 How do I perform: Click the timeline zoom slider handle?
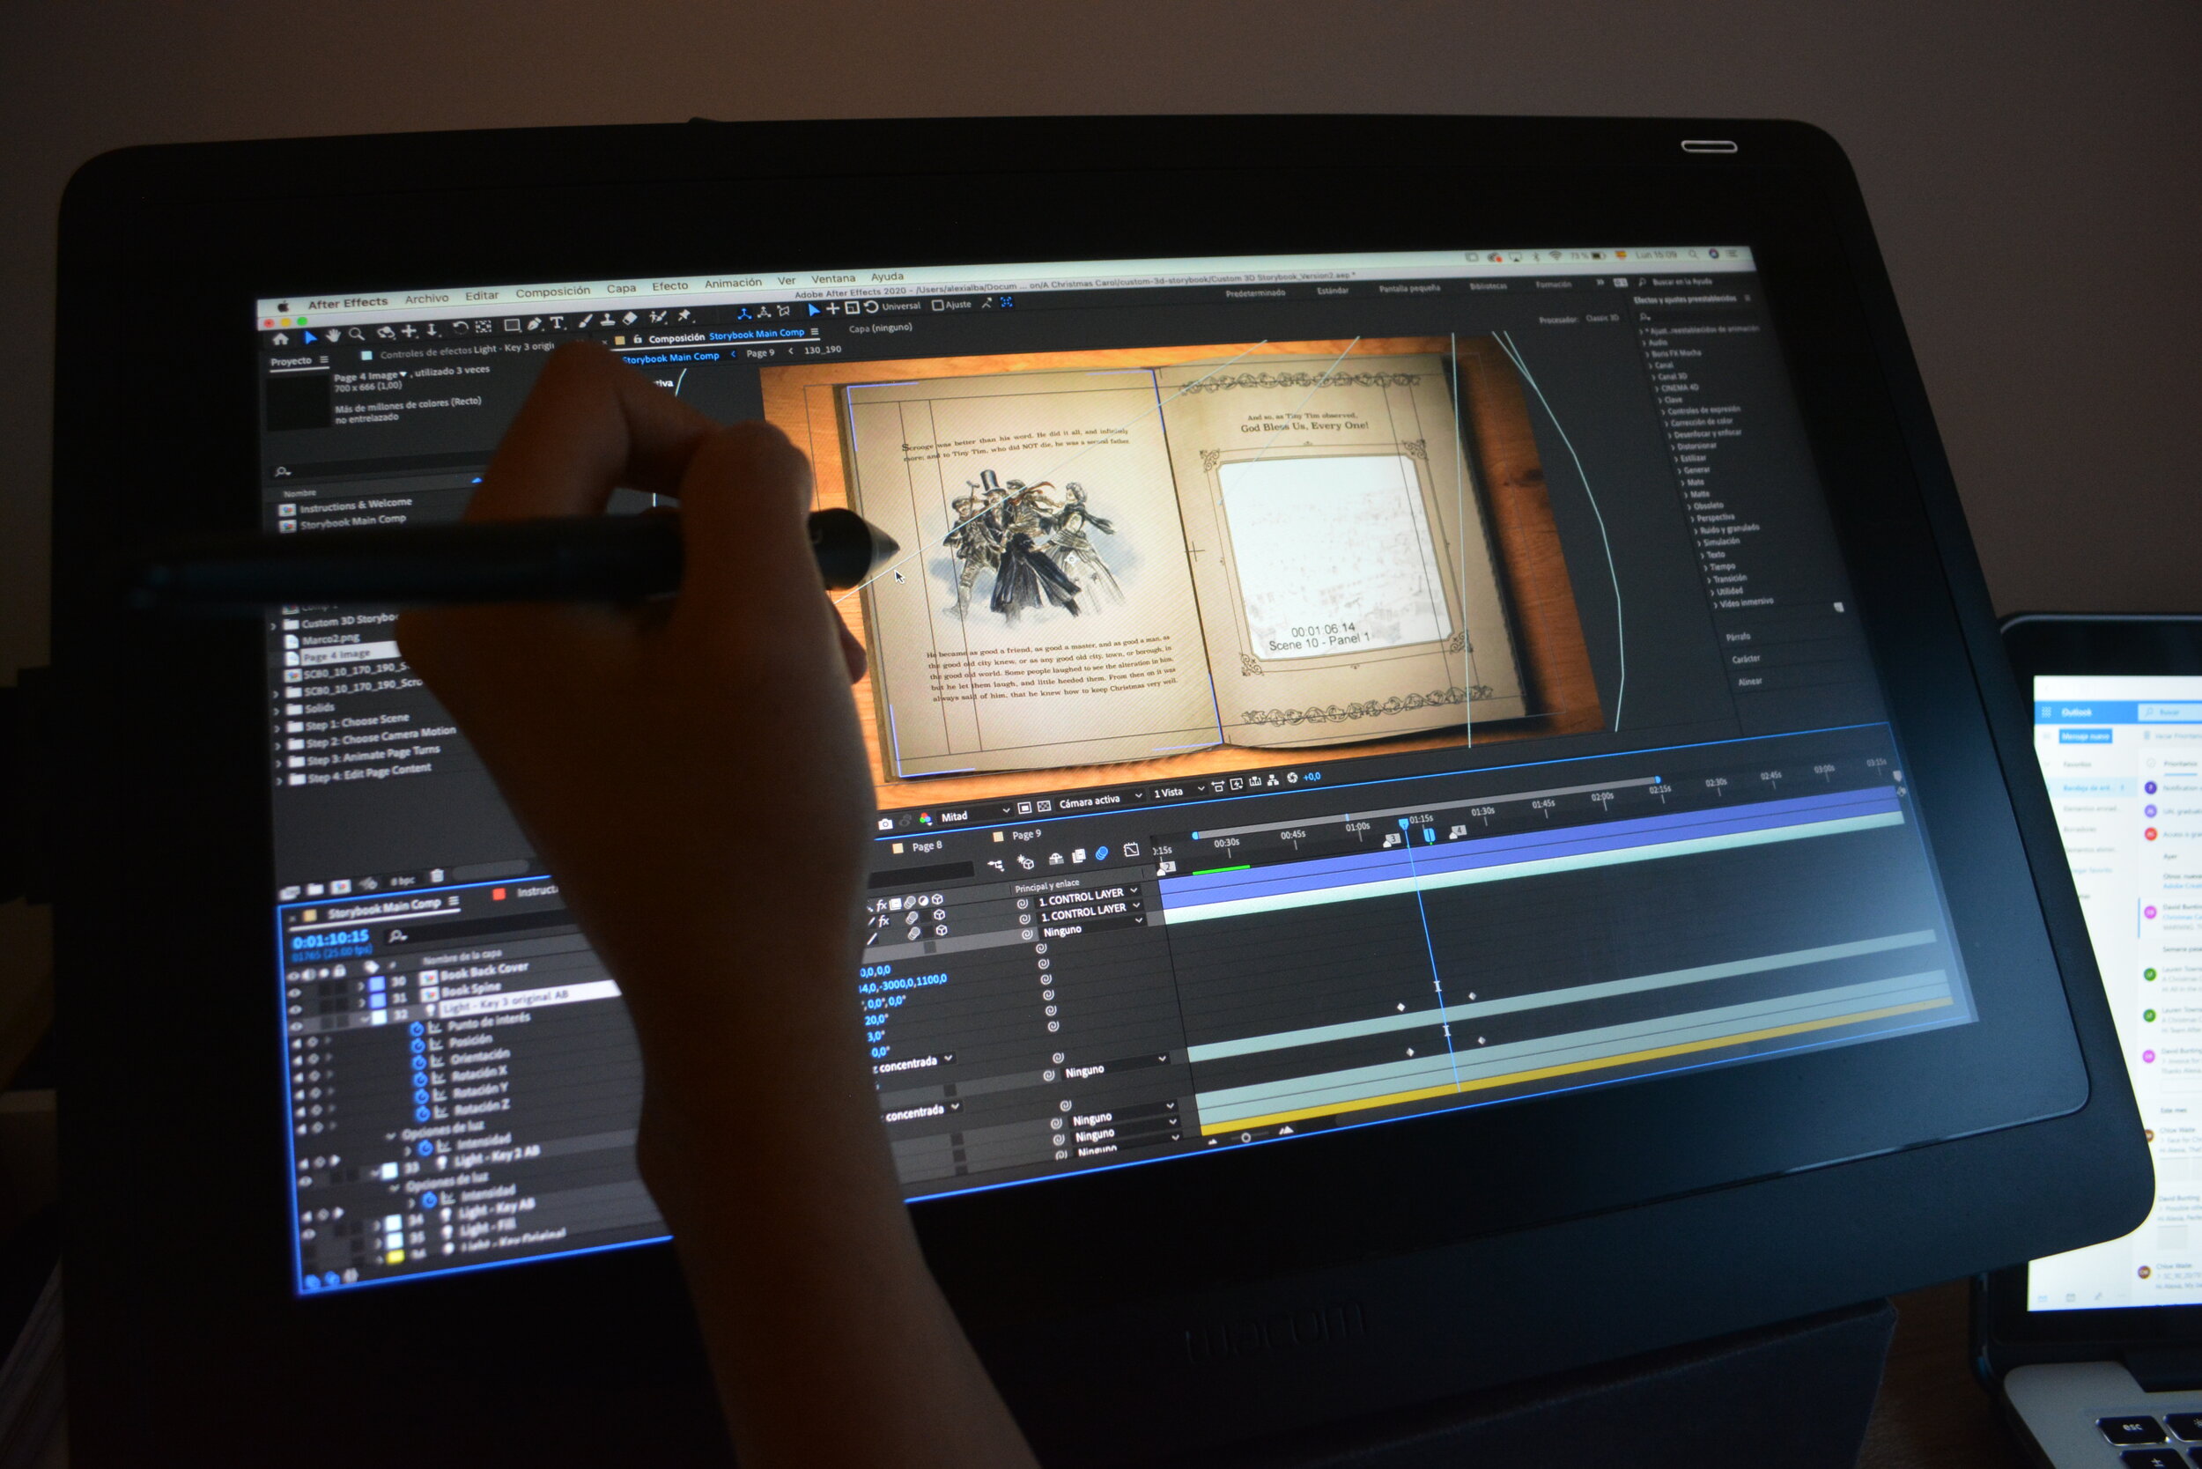coord(1246,1137)
